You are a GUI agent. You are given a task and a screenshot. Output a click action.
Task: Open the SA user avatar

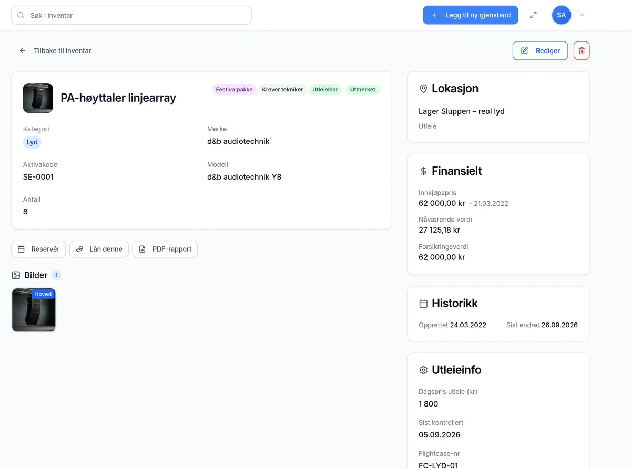tap(562, 15)
